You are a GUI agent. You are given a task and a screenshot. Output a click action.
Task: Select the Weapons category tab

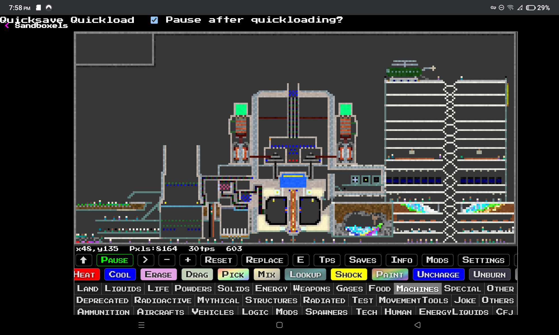(x=312, y=289)
